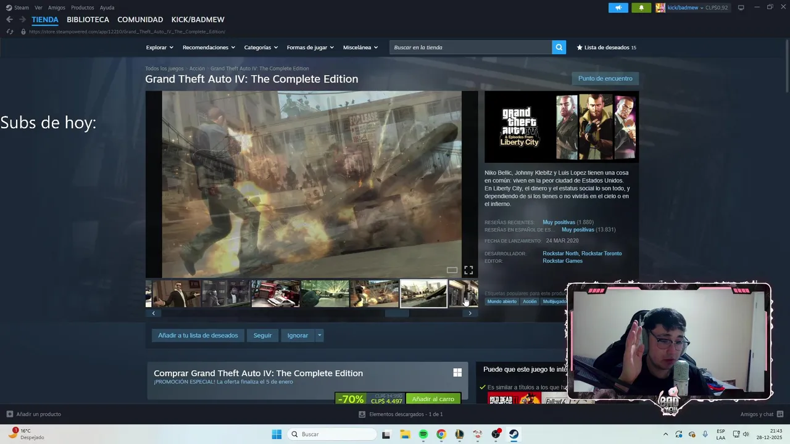Switch to the TIENDA tab
Viewport: 790px width, 444px height.
coord(45,20)
